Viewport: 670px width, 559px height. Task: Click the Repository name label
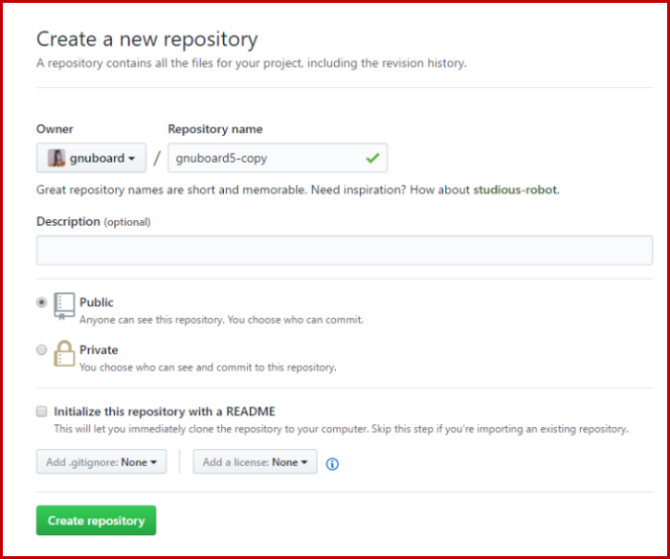point(215,129)
